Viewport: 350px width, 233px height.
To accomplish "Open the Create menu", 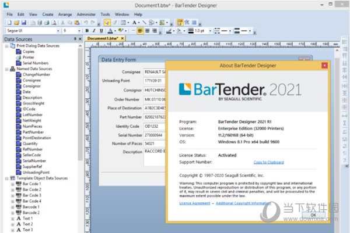I will click(x=48, y=15).
